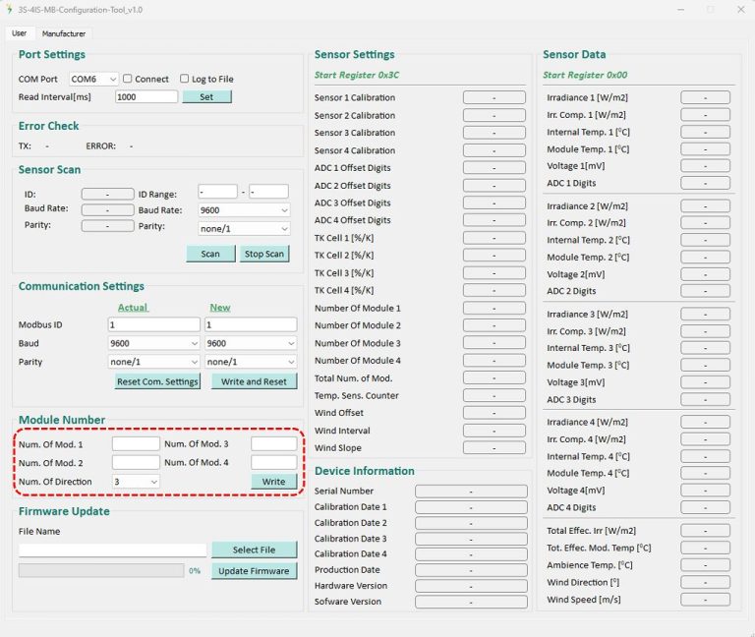This screenshot has height=637, width=755.
Task: Open the Sensor Scan Parity dropdown
Action: [x=244, y=228]
